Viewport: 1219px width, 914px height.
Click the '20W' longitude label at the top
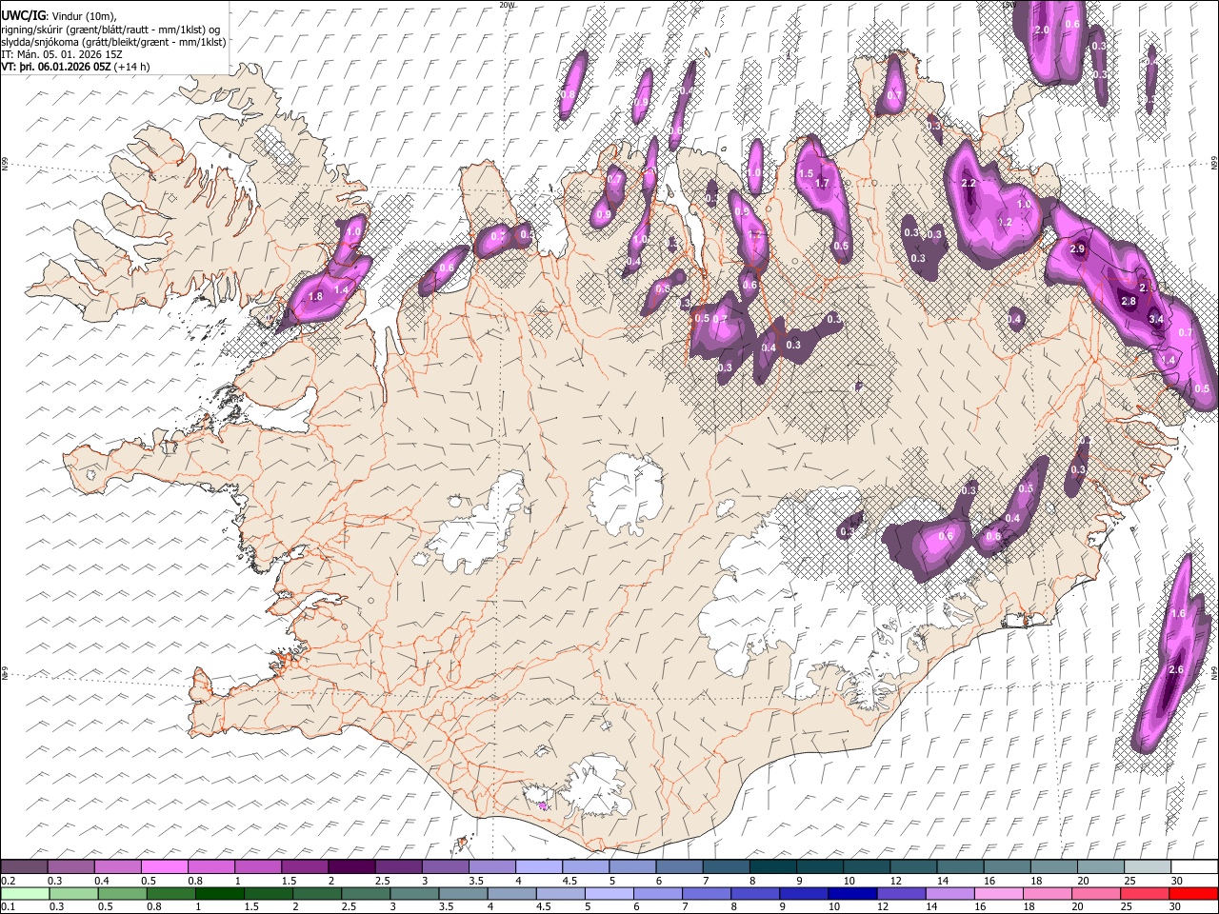508,5
